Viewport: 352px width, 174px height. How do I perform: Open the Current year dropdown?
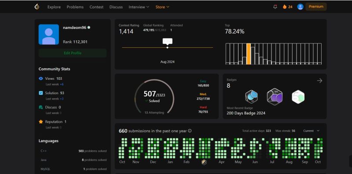pos(312,131)
